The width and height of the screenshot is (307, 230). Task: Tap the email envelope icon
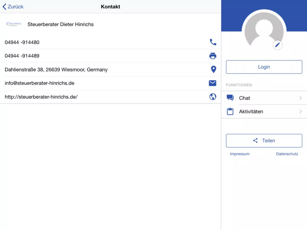[213, 83]
